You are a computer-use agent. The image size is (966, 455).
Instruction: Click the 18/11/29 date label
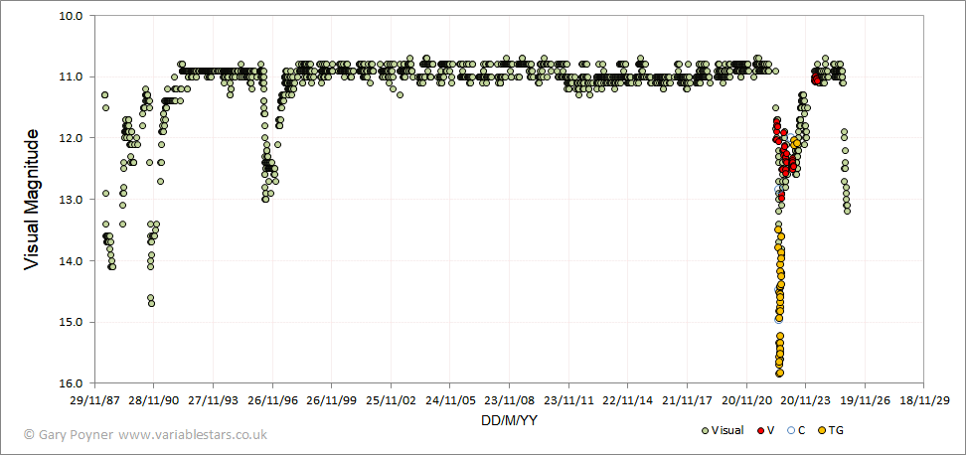tap(923, 400)
